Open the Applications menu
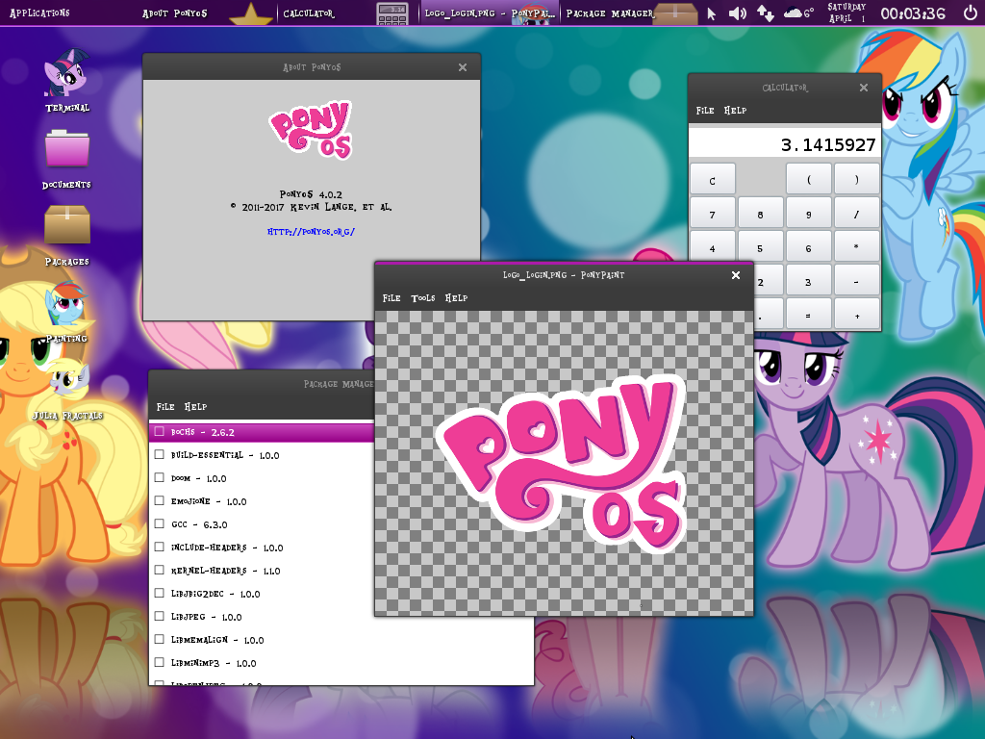The image size is (985, 739). pos(39,13)
